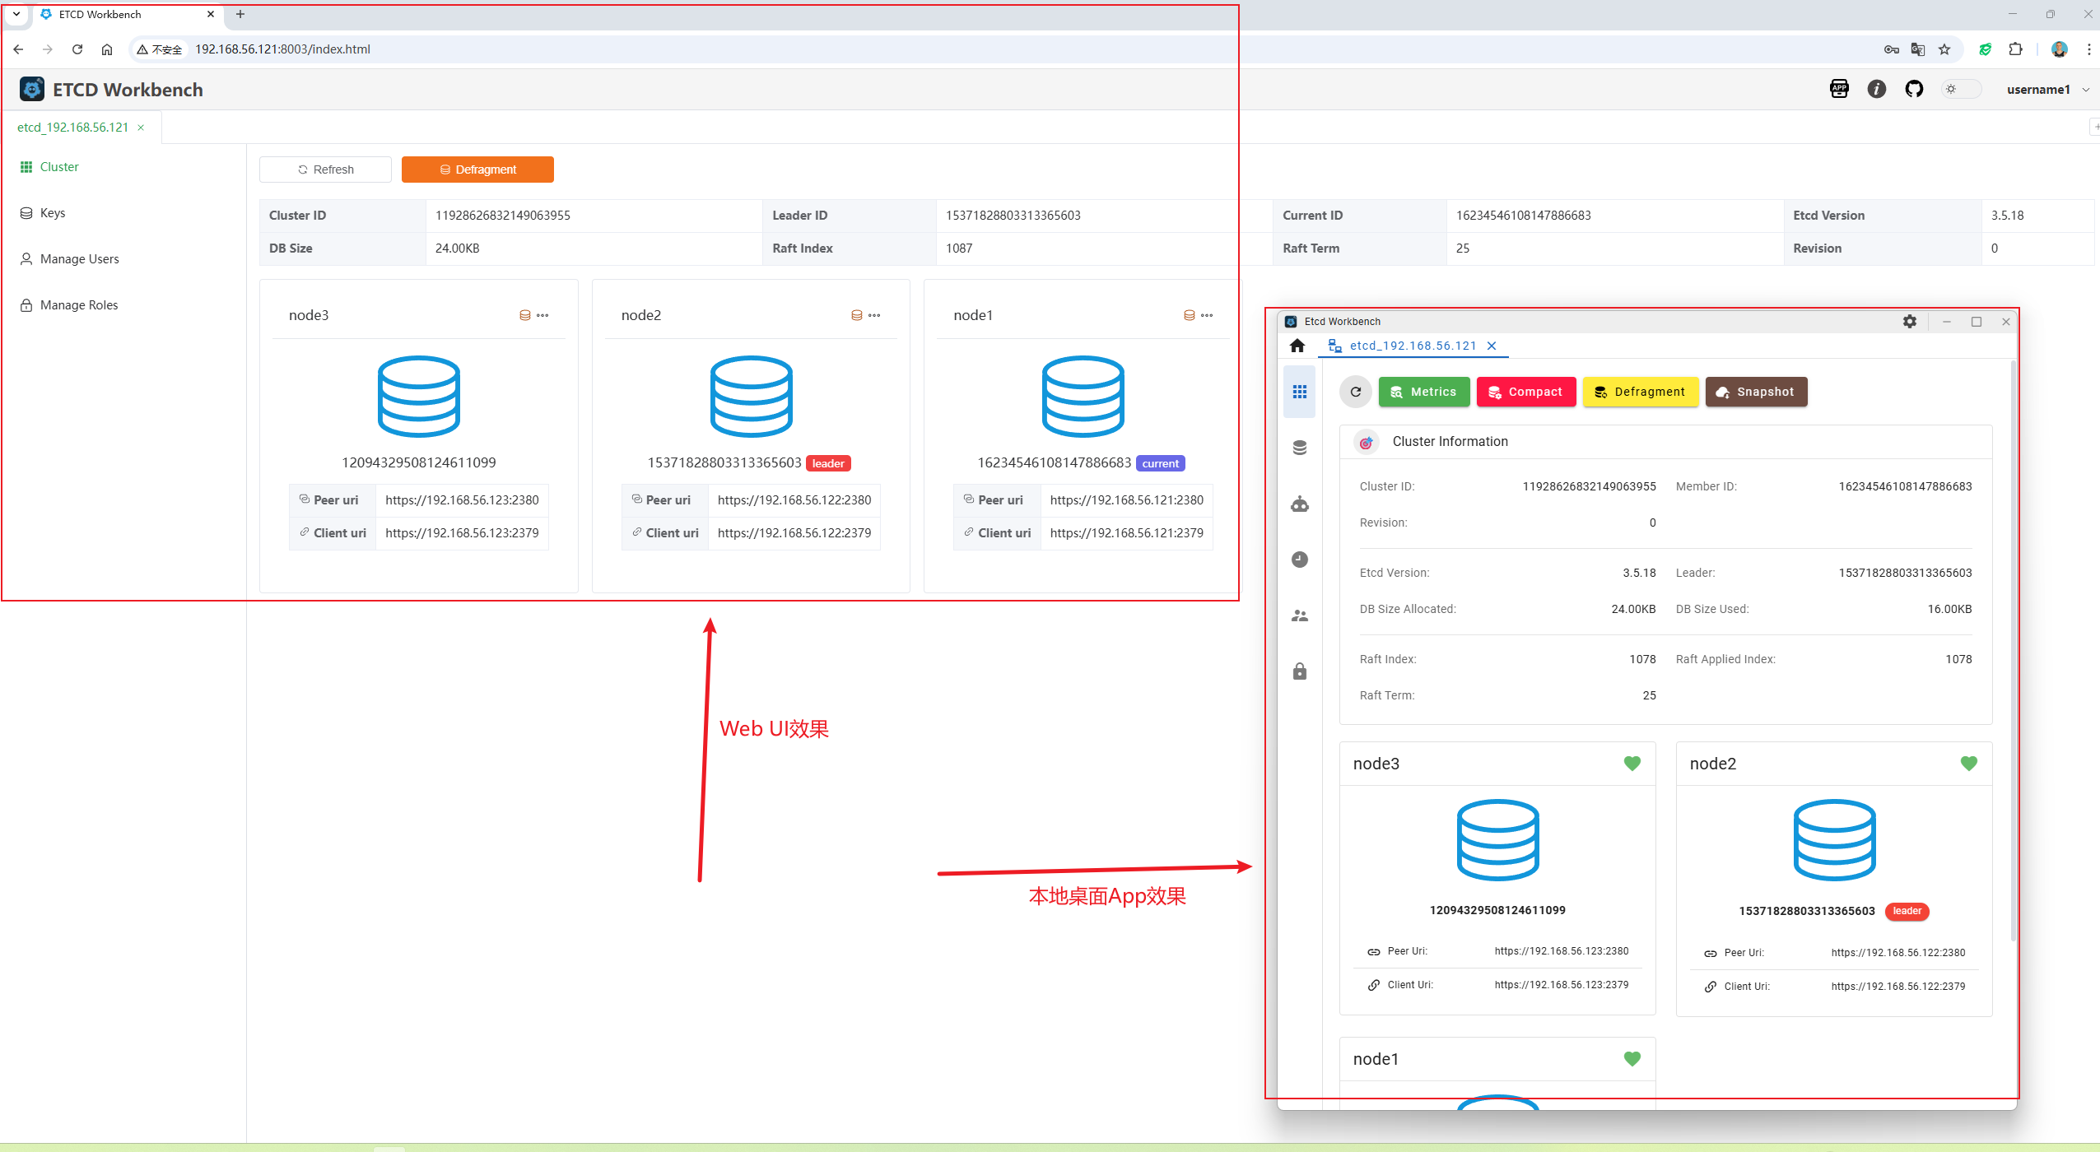Open node3 more options ellipsis in web UI
The image size is (2100, 1152).
click(x=542, y=315)
